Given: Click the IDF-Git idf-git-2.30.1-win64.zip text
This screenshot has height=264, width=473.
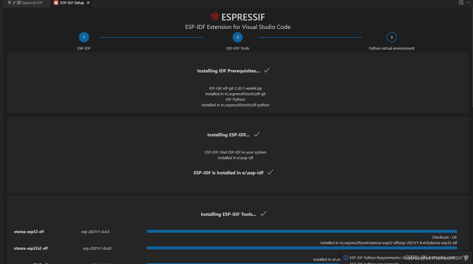Looking at the screenshot, I should pos(235,88).
